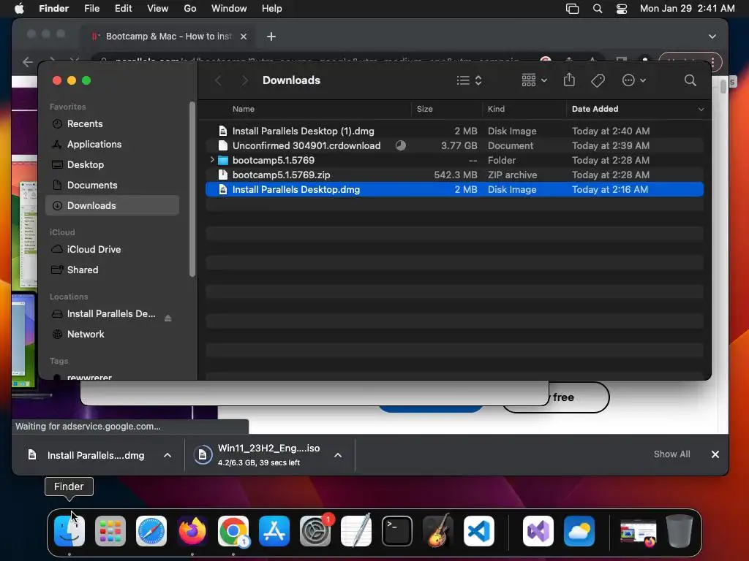This screenshot has width=749, height=561.
Task: Open Finder from the Dock
Action: pos(69,531)
